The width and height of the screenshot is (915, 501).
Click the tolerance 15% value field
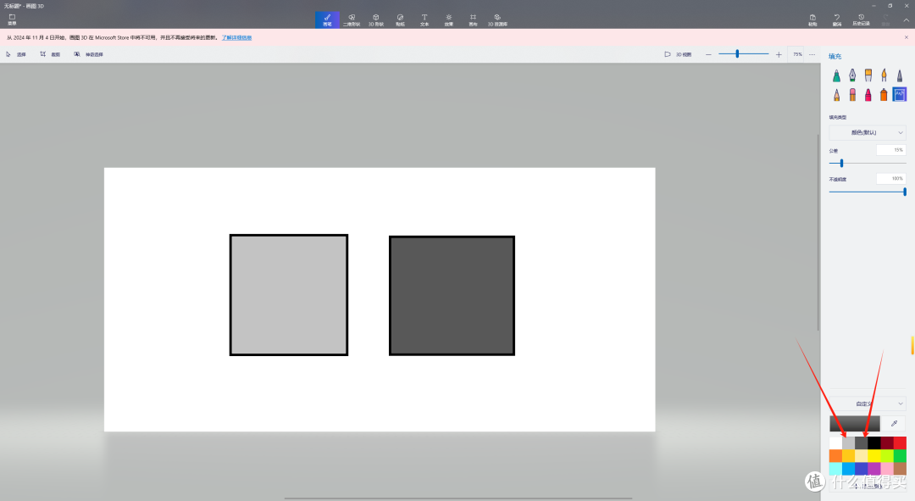pyautogui.click(x=891, y=150)
